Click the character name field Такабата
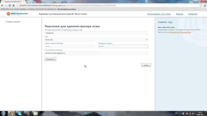Viewport: 207px width, 116px height. coord(96,33)
